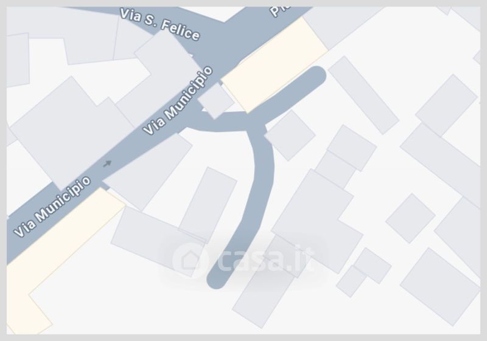The height and width of the screenshot is (341, 487).
Task: Click the casa.it house logo icon
Action: (191, 260)
